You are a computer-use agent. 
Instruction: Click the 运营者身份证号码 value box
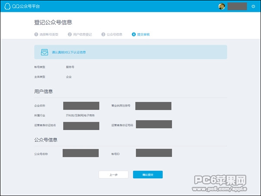[x=153, y=124]
